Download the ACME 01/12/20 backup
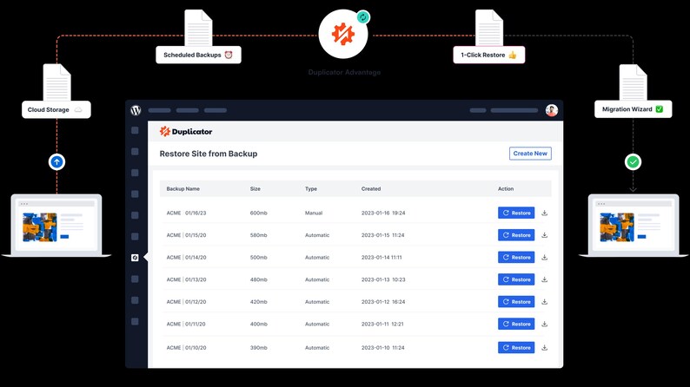 pyautogui.click(x=544, y=302)
